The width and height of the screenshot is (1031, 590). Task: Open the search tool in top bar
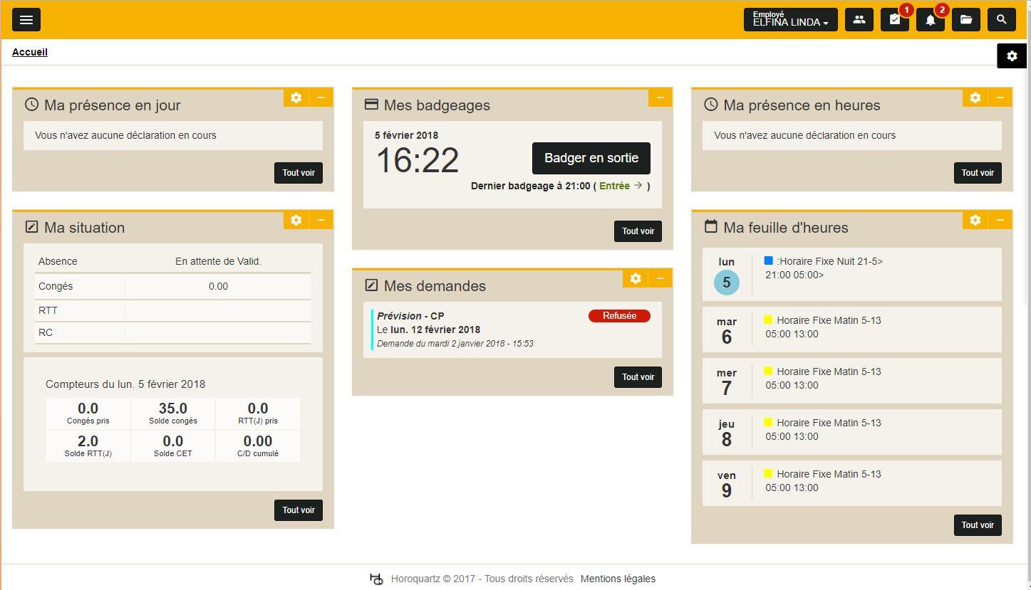pos(1001,19)
